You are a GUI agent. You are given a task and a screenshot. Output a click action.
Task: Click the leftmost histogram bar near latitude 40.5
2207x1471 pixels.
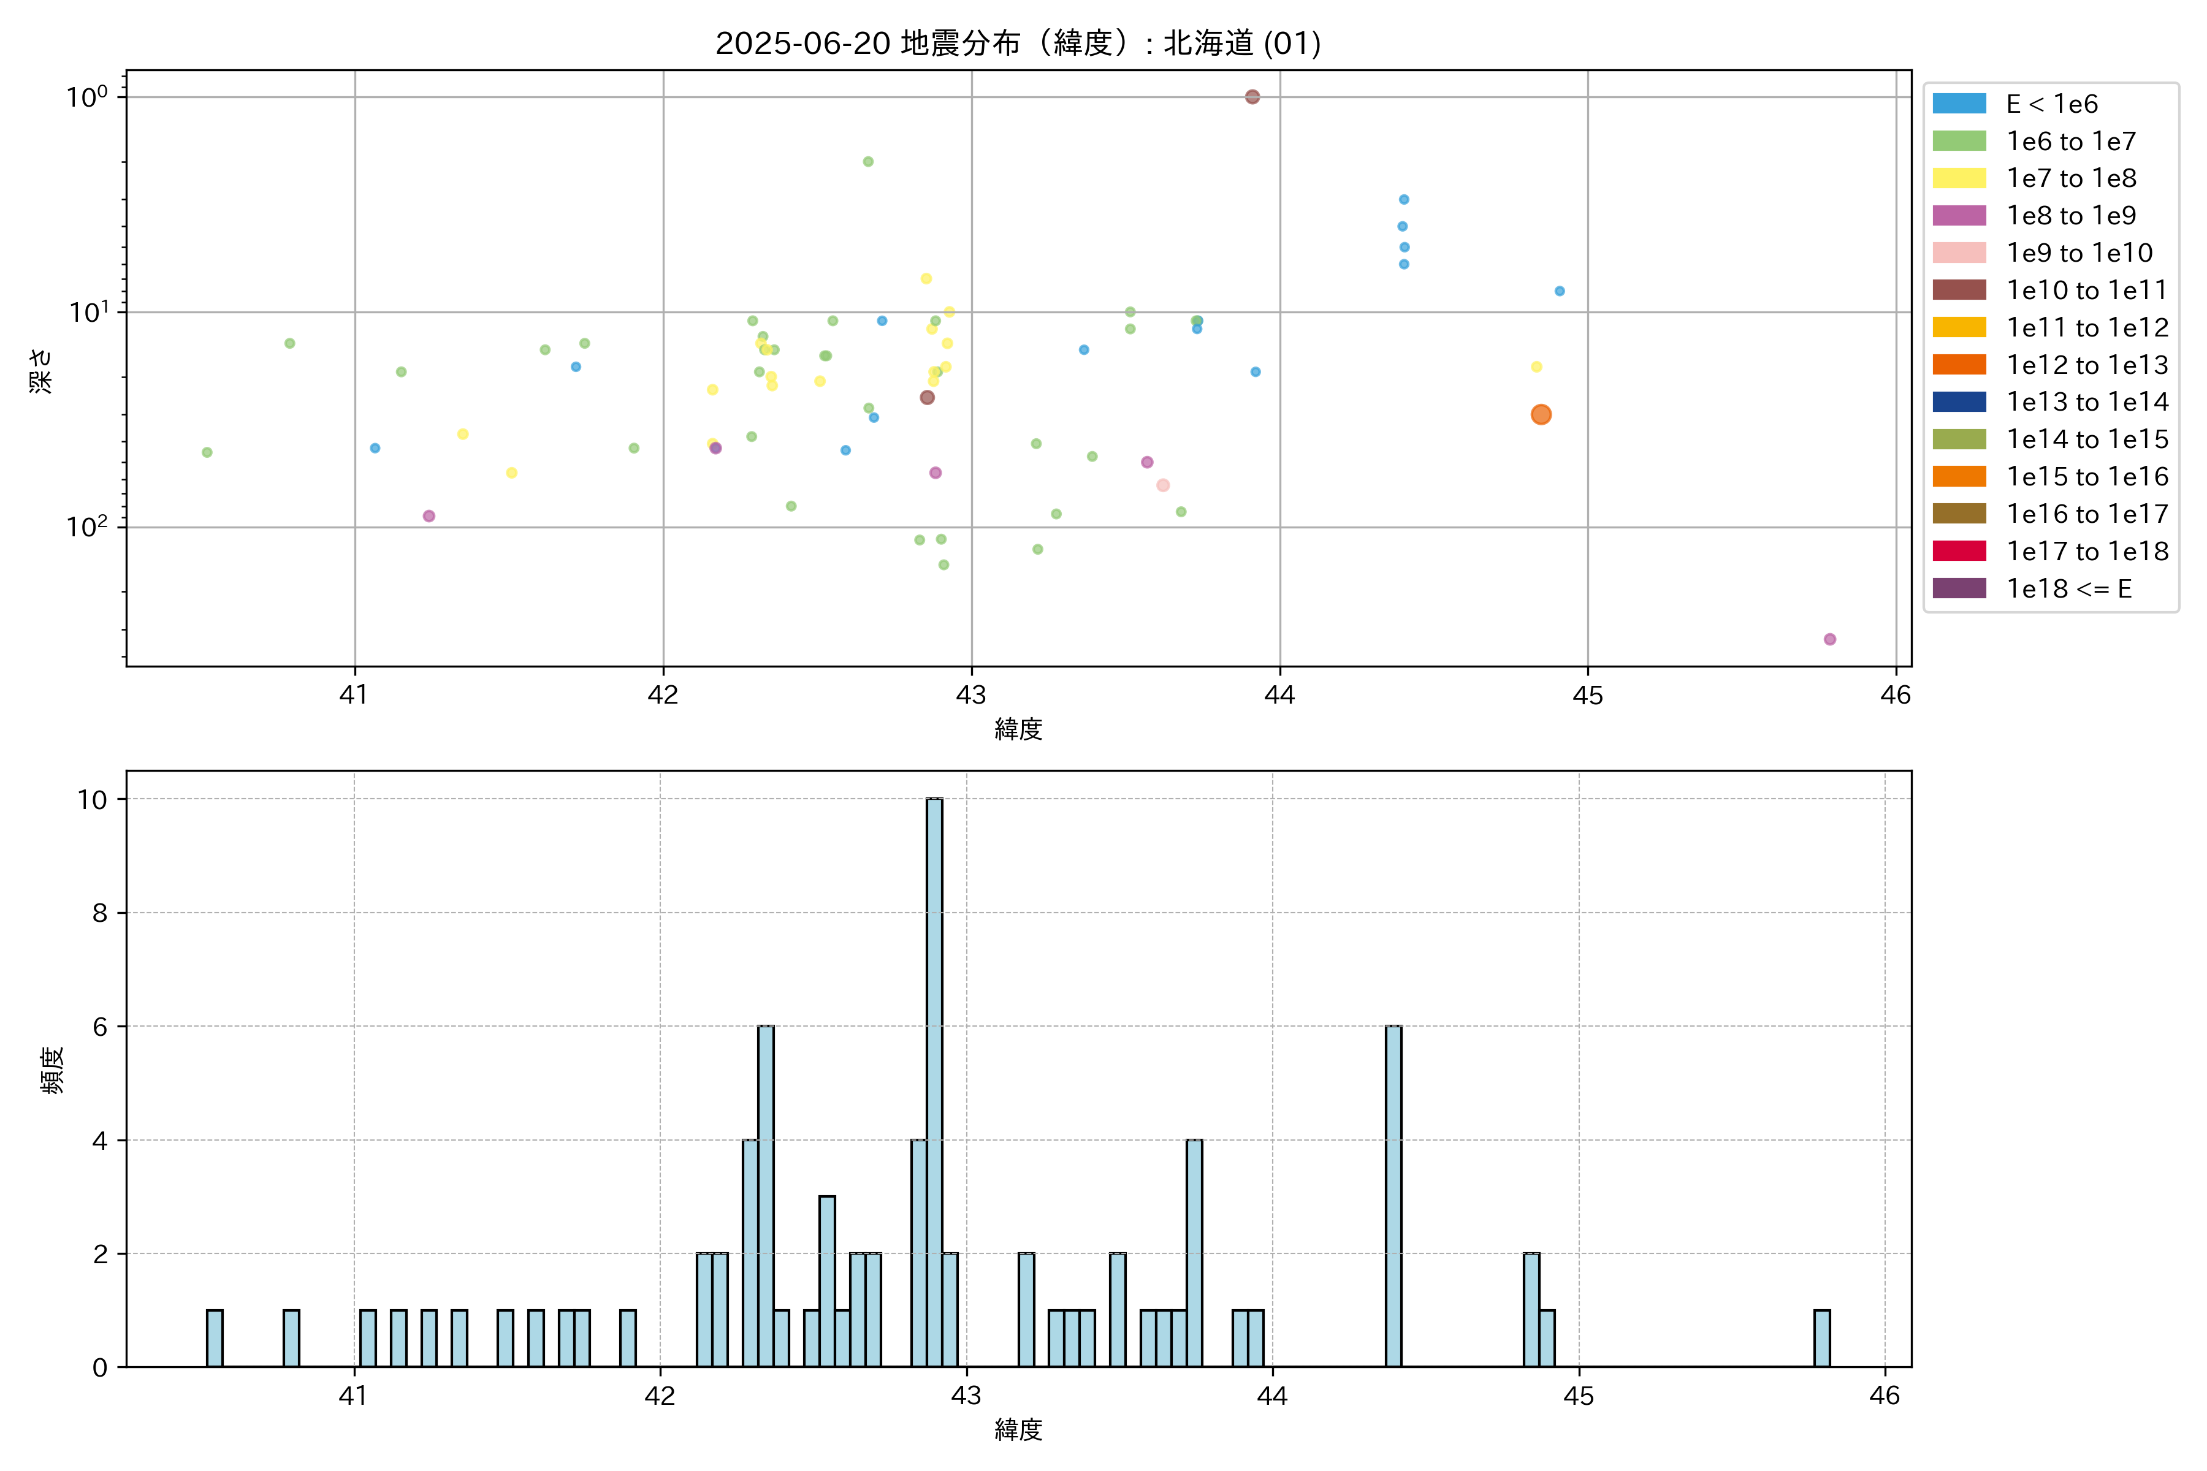[215, 1339]
